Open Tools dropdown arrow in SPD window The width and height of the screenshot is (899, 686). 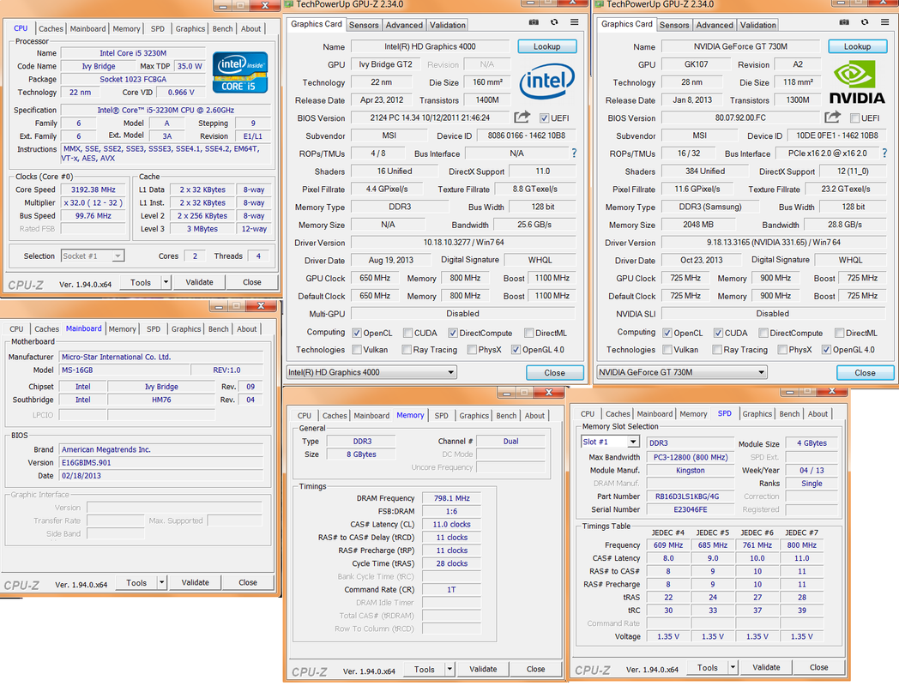733,667
